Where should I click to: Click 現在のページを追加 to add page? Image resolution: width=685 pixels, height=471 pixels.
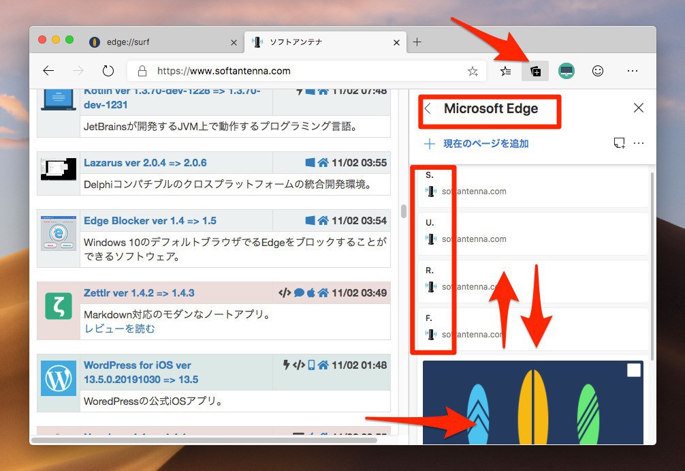(x=477, y=143)
